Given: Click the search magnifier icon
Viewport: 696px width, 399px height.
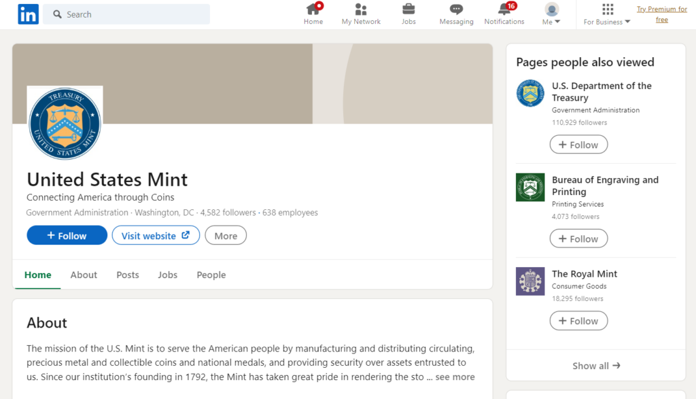Looking at the screenshot, I should (x=57, y=14).
